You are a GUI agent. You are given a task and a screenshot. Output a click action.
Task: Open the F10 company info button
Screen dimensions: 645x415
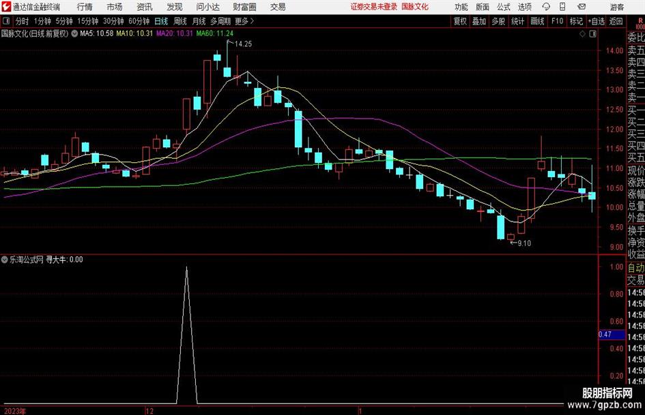point(558,21)
